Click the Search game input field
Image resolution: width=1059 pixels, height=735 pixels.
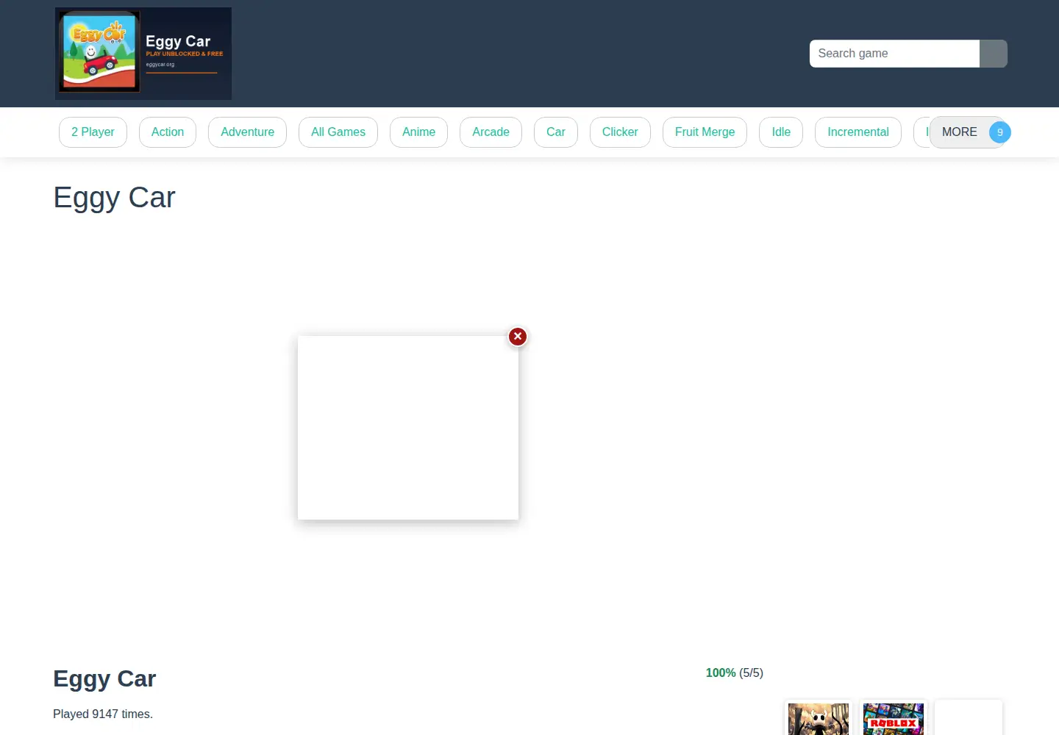click(x=894, y=54)
